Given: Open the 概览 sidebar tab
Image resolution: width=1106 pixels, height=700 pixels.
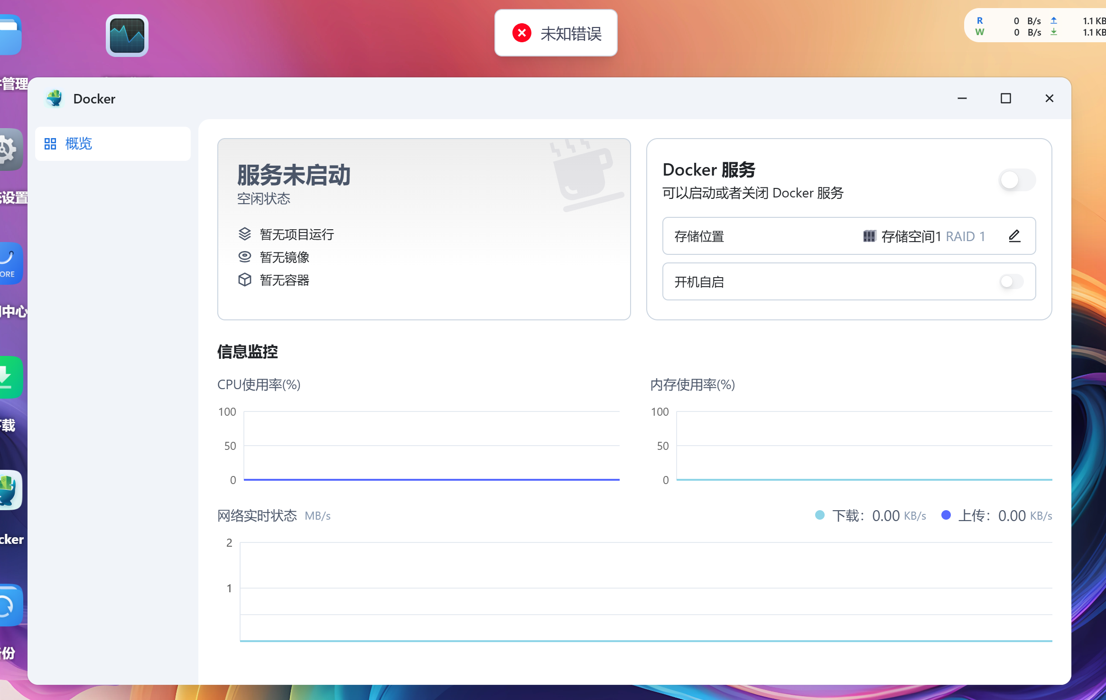Looking at the screenshot, I should click(113, 144).
